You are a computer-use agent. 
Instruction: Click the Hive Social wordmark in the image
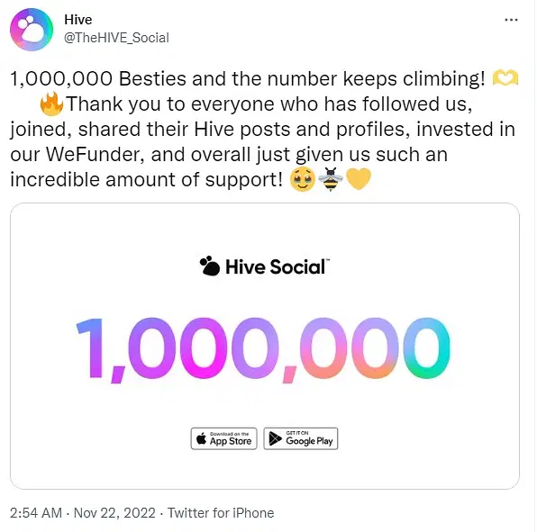point(277,266)
